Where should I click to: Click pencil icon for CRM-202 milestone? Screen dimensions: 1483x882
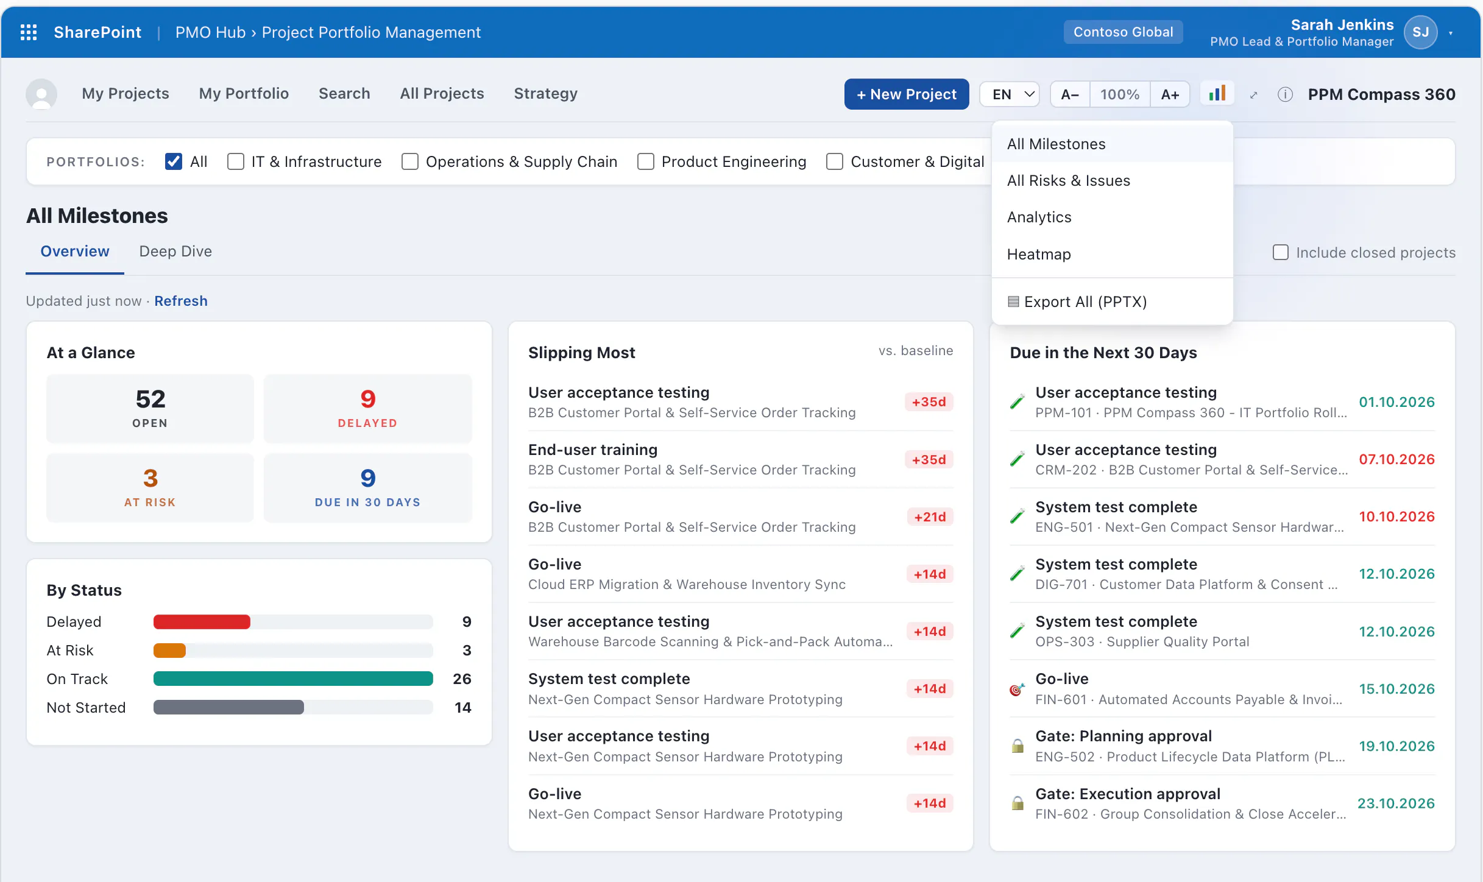click(1017, 459)
